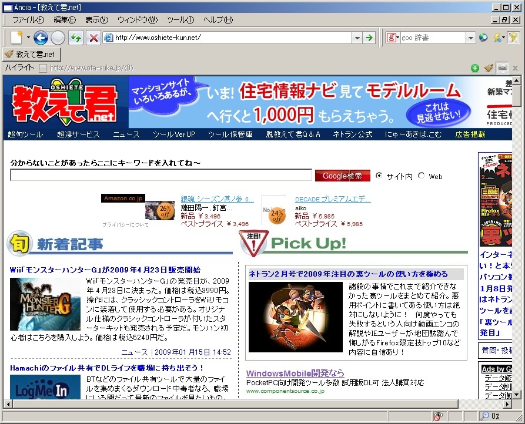Image resolution: width=525 pixels, height=424 pixels.
Task: Open the ネトラン2月号 Pick Up headline
Action: click(x=348, y=274)
